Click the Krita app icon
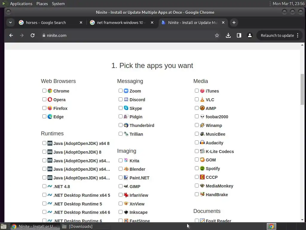Image resolution: width=306 pixels, height=230 pixels. pyautogui.click(x=126, y=161)
